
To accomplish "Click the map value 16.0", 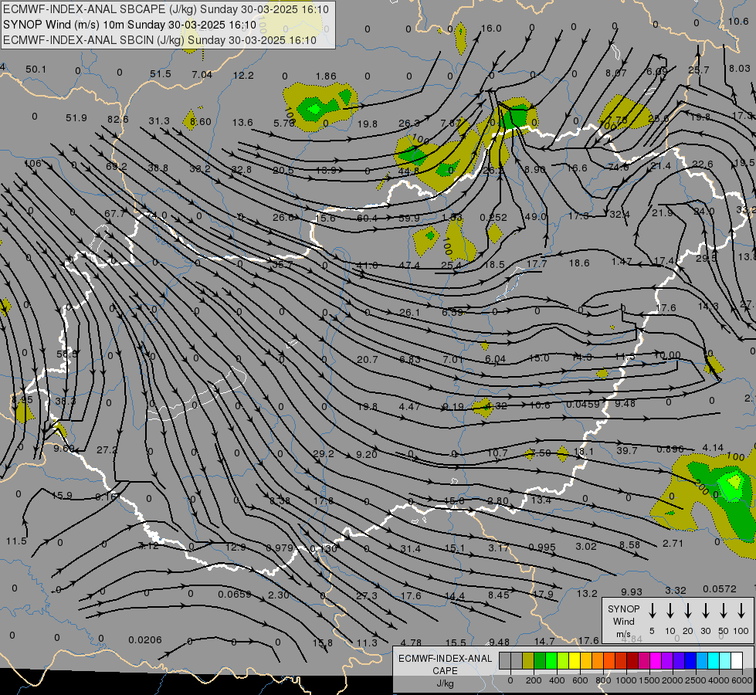I will (x=491, y=29).
